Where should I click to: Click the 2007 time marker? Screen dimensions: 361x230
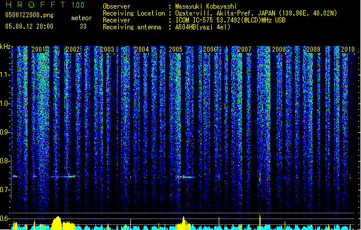(x=244, y=49)
